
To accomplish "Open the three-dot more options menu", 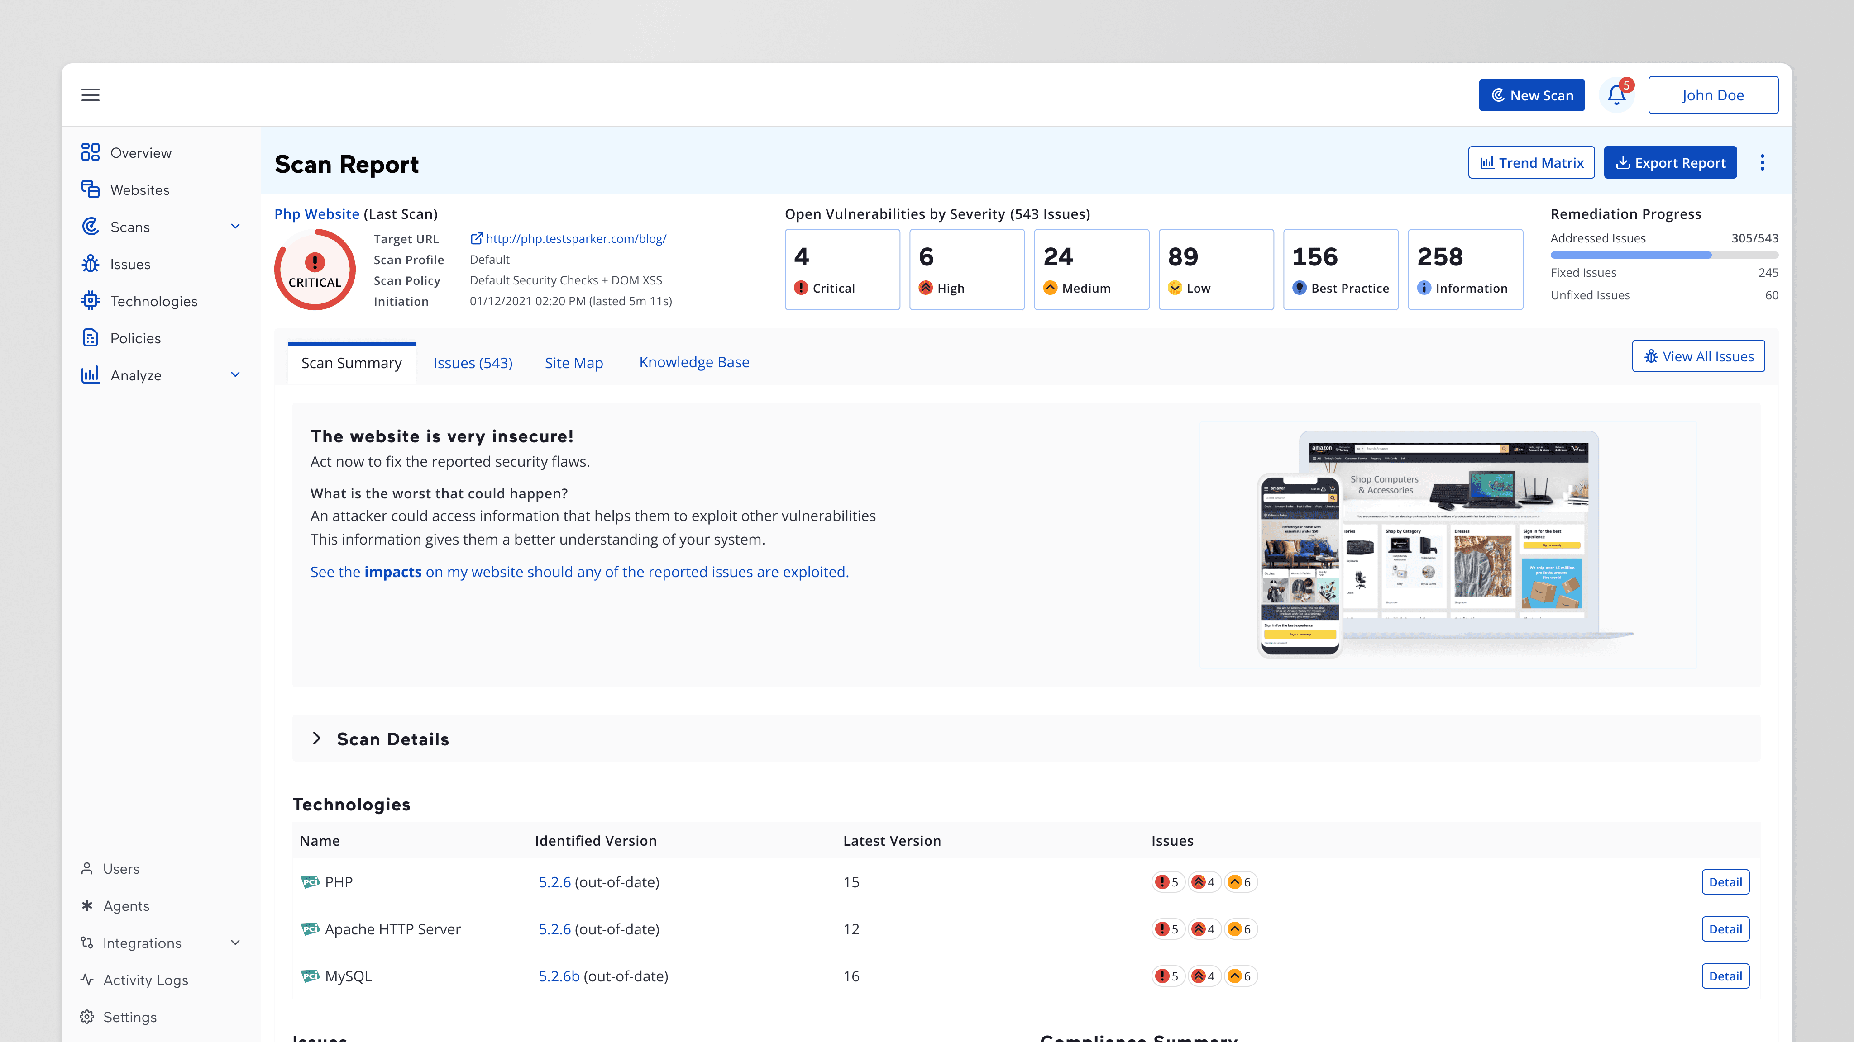I will coord(1763,162).
